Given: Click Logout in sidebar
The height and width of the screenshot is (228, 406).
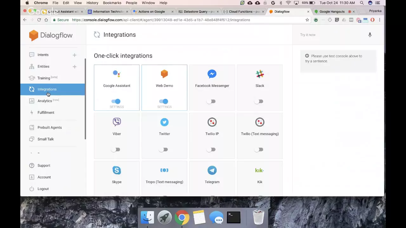Looking at the screenshot, I should pyautogui.click(x=43, y=189).
